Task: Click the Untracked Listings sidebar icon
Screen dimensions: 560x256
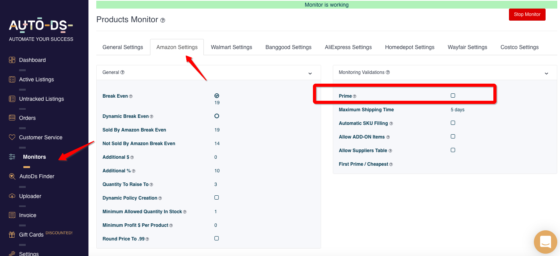Action: click(x=12, y=99)
